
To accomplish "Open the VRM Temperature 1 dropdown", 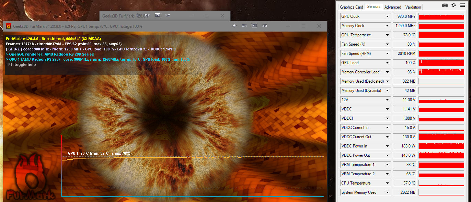I will (x=388, y=165).
